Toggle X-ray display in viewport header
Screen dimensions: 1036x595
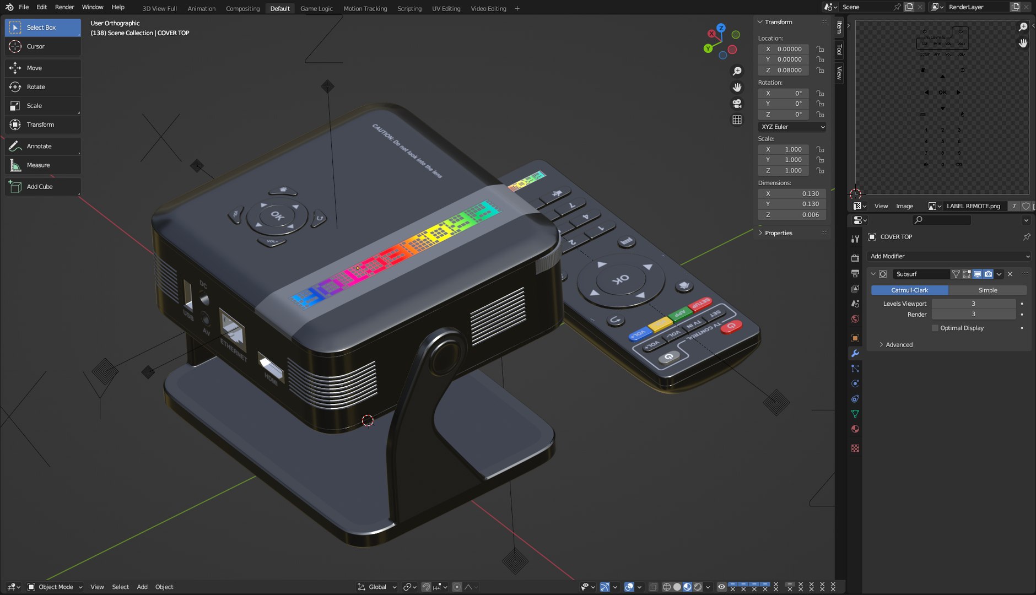tap(653, 587)
